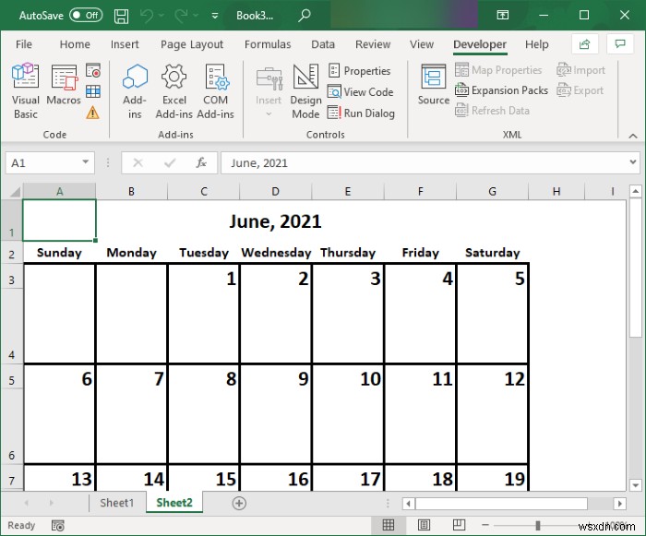The width and height of the screenshot is (646, 536).
Task: Expand the Name Box dropdown
Action: (x=85, y=162)
